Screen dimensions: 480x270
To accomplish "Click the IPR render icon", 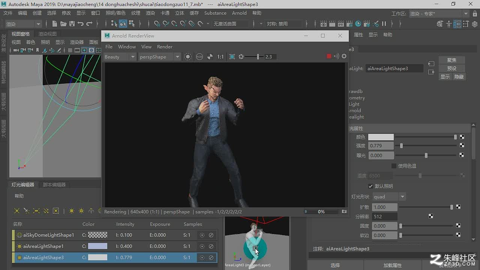I will [x=341, y=24].
